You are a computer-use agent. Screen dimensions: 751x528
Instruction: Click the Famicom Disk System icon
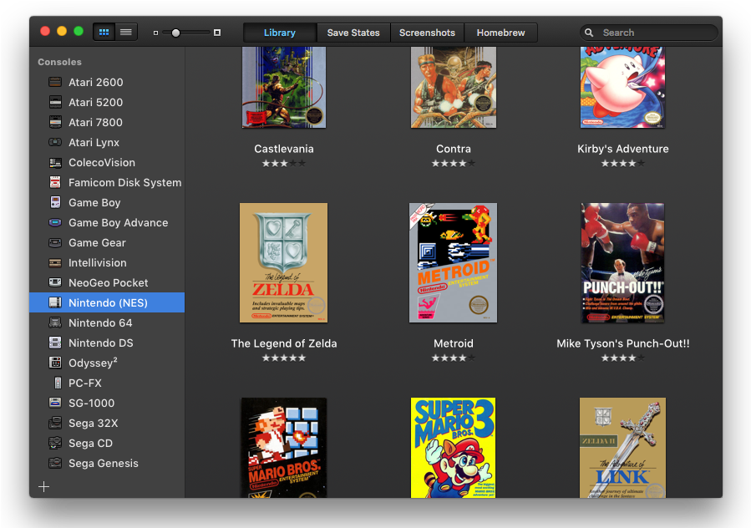(55, 182)
